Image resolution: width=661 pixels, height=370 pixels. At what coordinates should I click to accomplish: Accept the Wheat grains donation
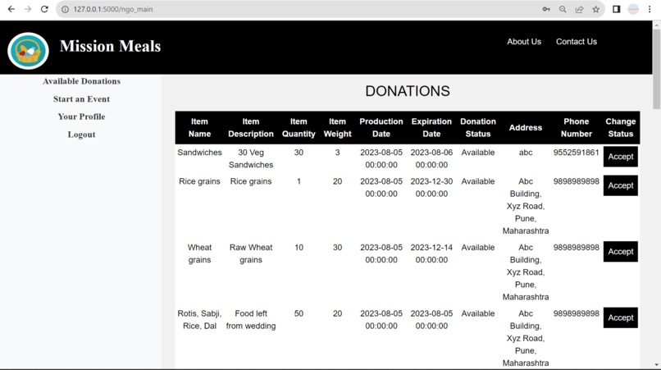(621, 252)
